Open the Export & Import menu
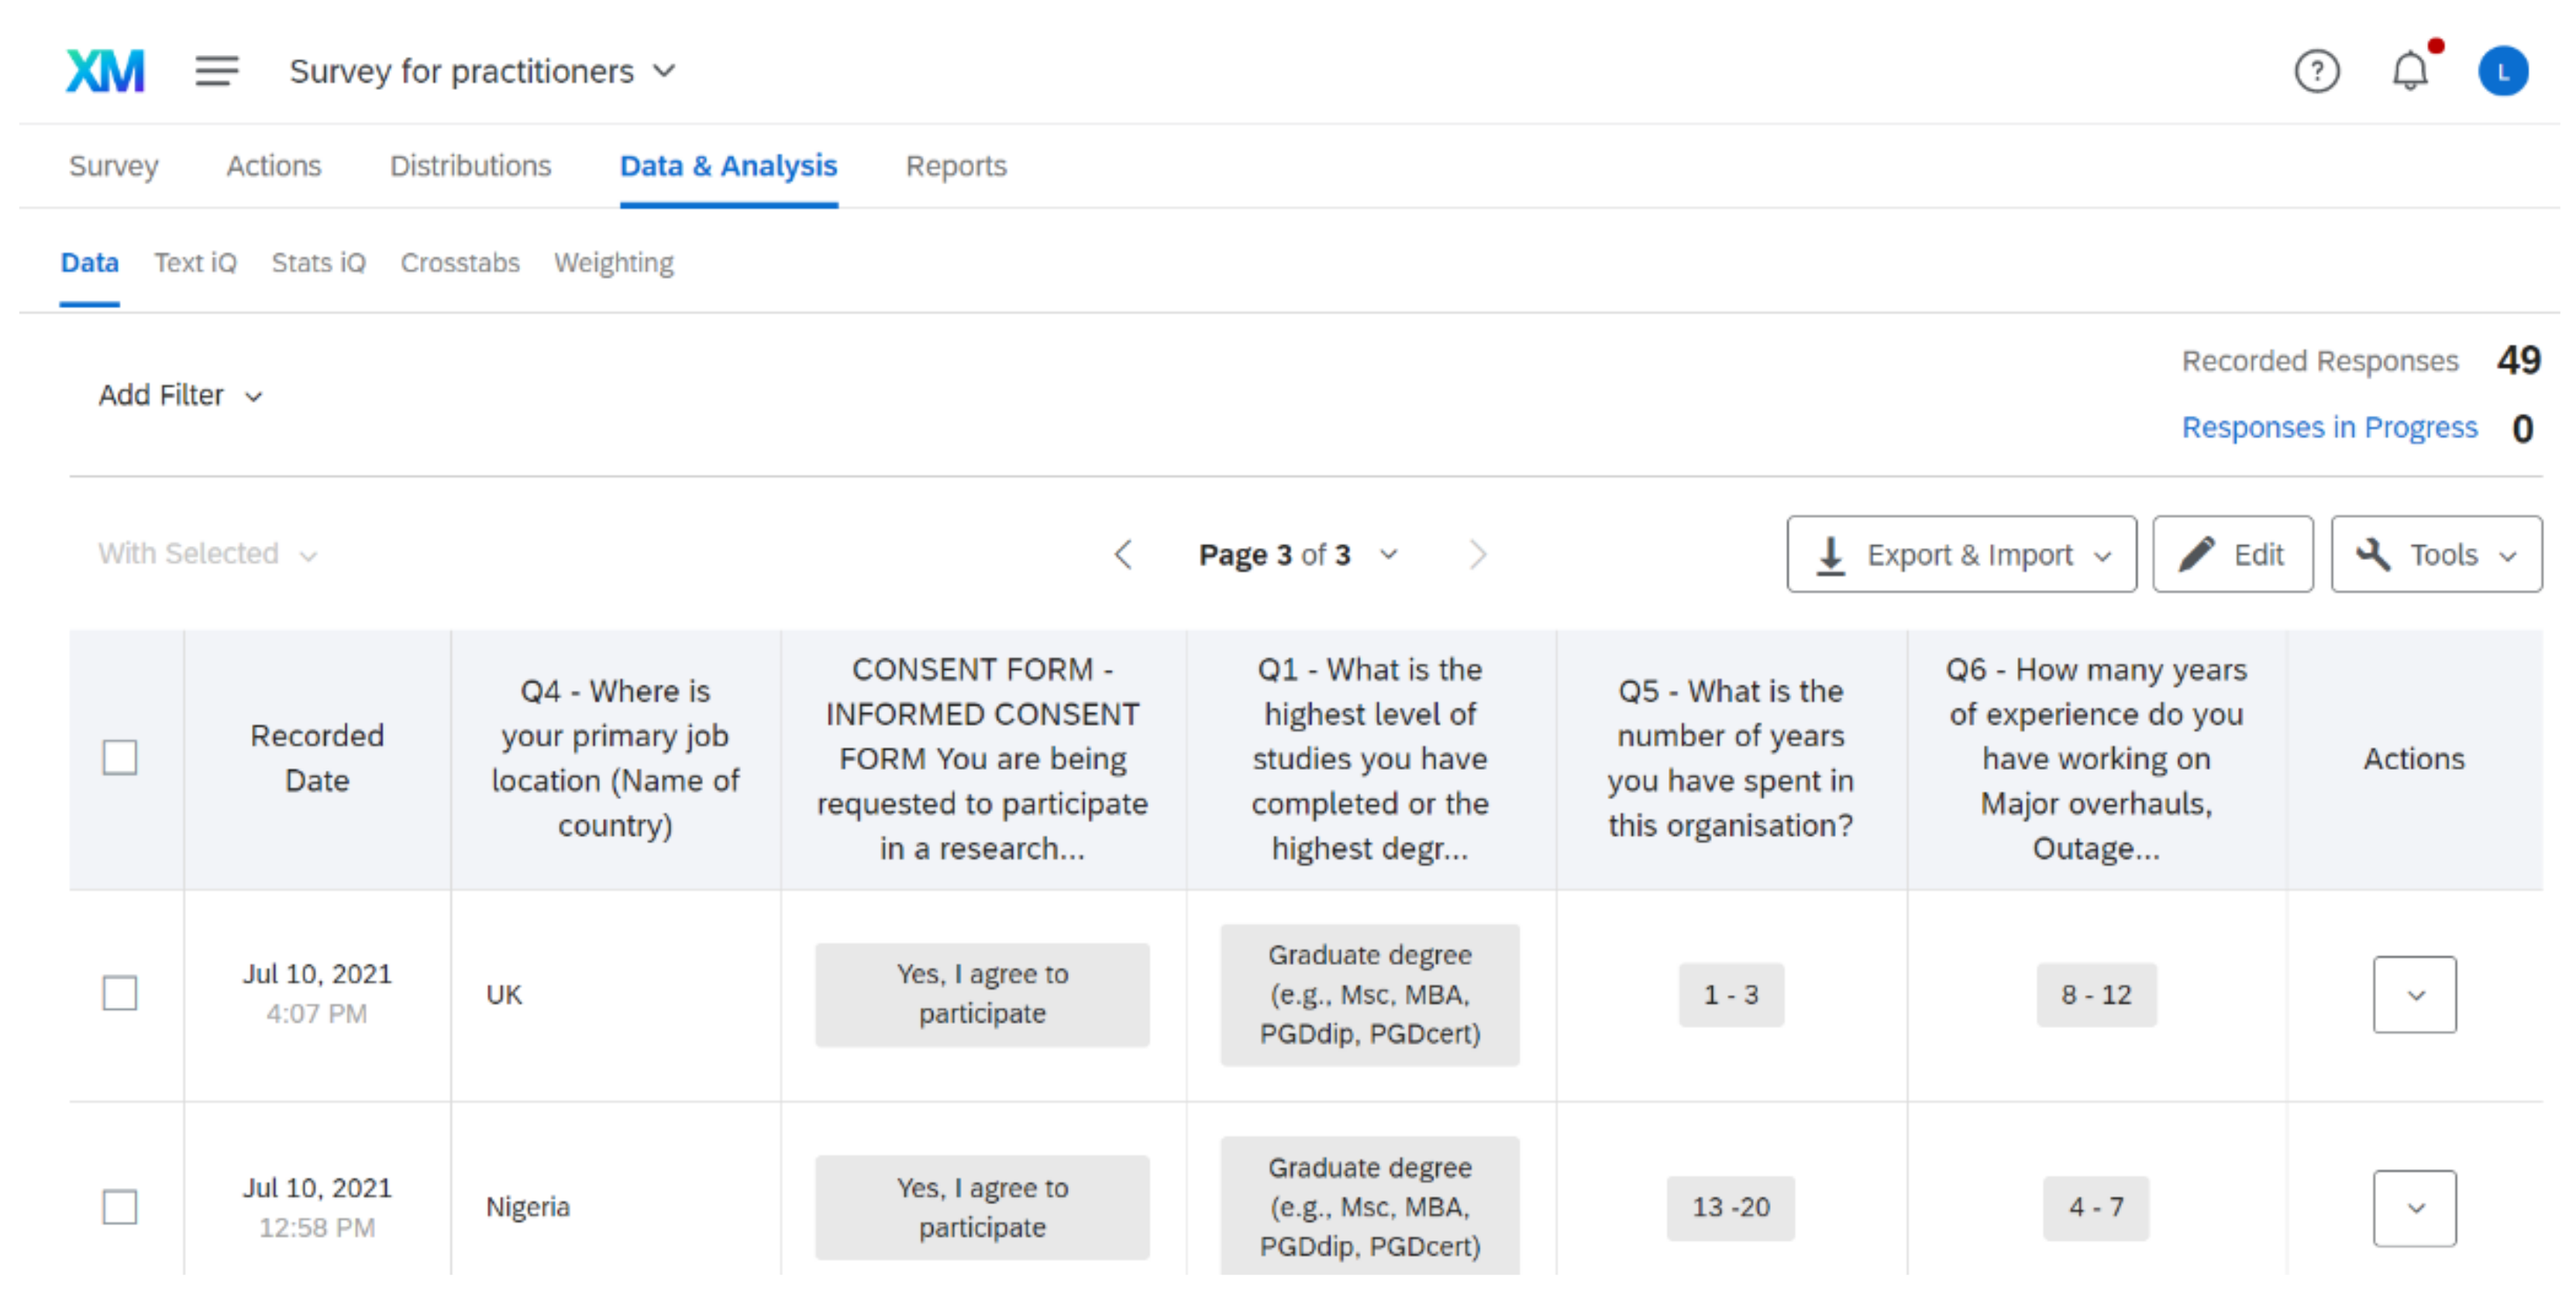Screen dimensions: 2576x1301 tap(1961, 554)
